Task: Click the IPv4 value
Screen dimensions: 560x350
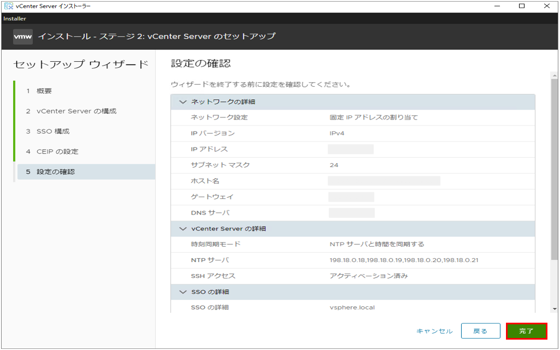Action: coord(337,134)
